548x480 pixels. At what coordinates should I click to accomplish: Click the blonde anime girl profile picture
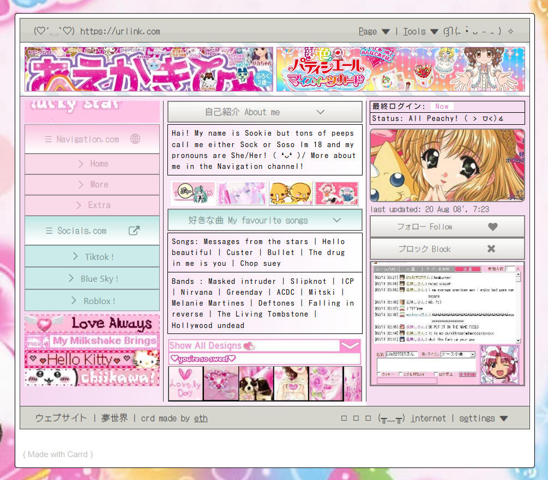click(447, 166)
